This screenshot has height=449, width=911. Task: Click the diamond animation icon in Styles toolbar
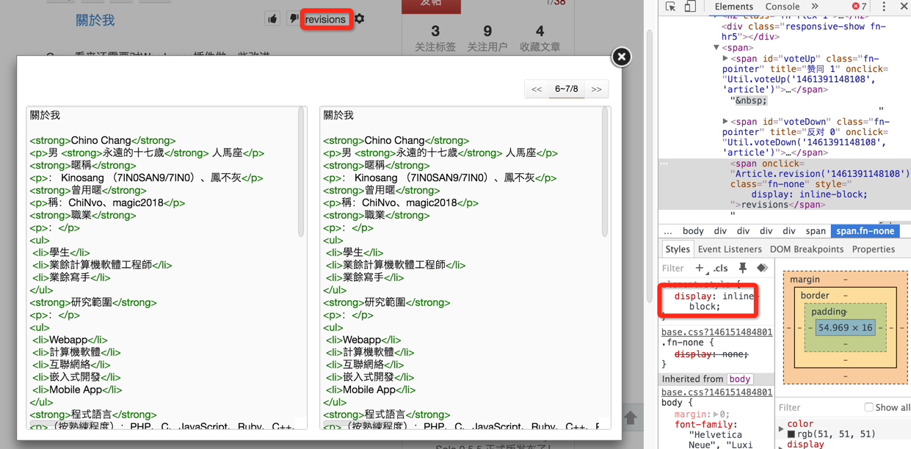(x=762, y=269)
